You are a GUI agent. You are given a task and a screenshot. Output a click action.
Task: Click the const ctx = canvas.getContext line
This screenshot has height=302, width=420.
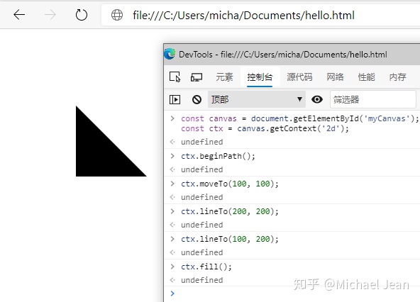(265, 128)
